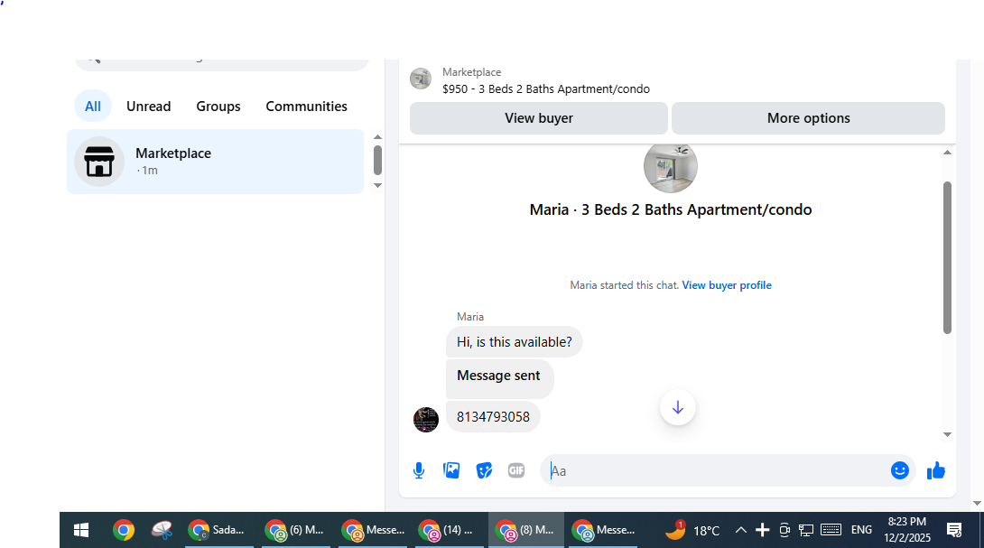Click the conversation scroll-up arrow

point(948,153)
